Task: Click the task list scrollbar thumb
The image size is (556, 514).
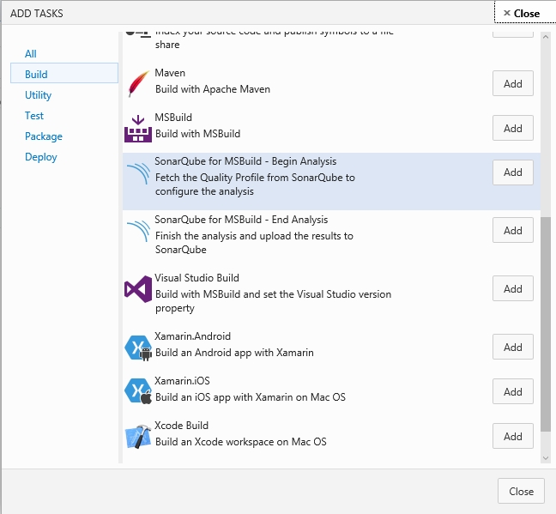Action: click(x=546, y=324)
